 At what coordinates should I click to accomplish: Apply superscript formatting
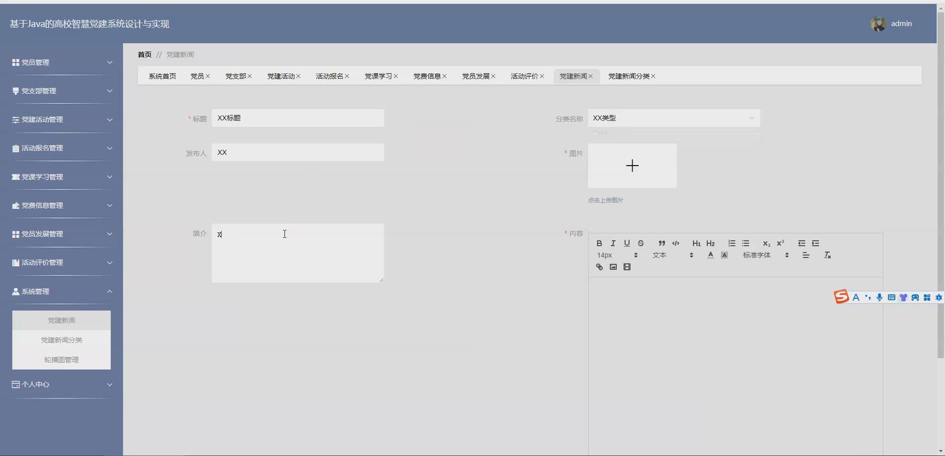pos(780,243)
